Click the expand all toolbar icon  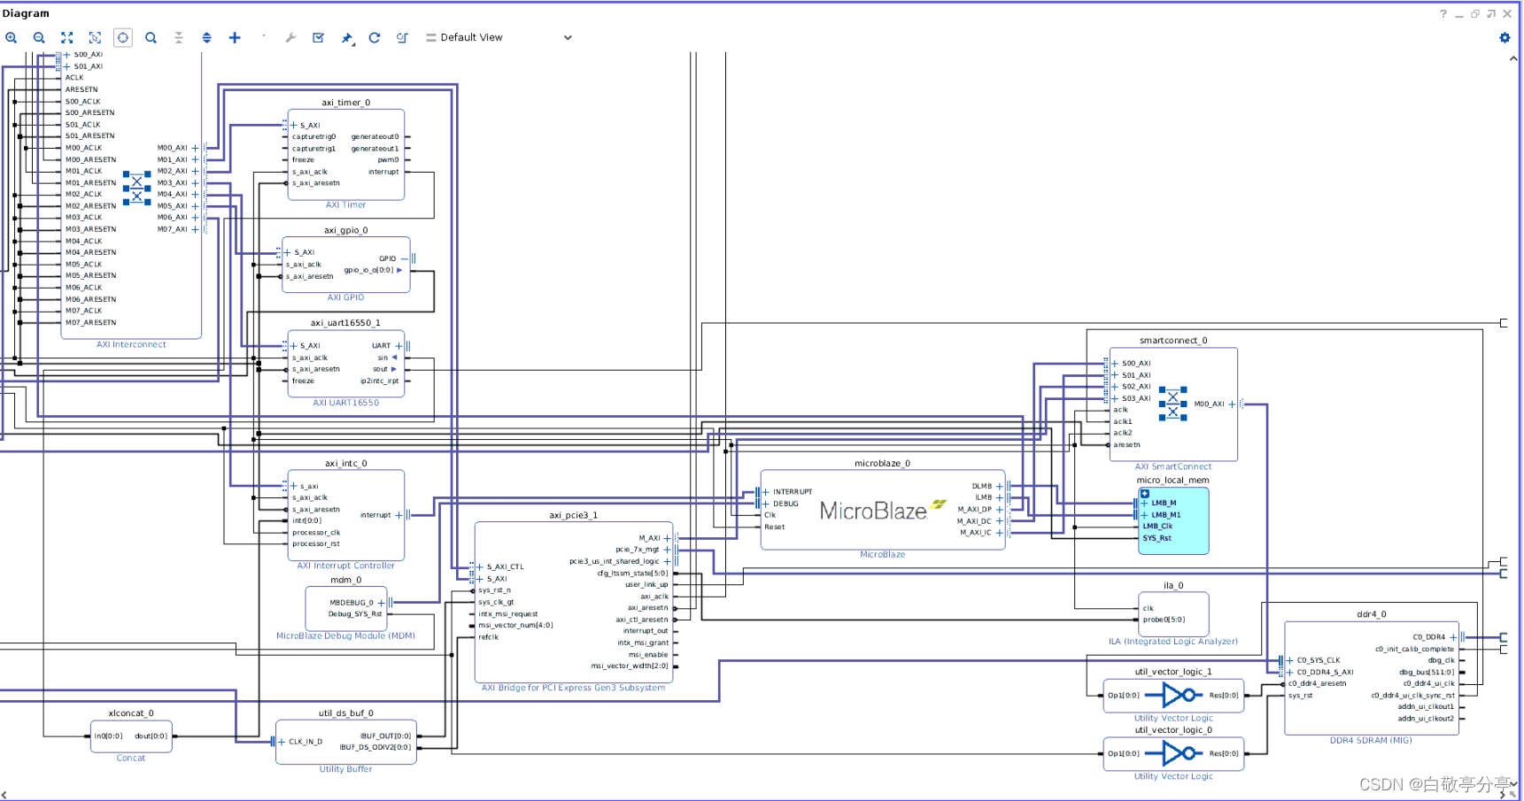[206, 37]
